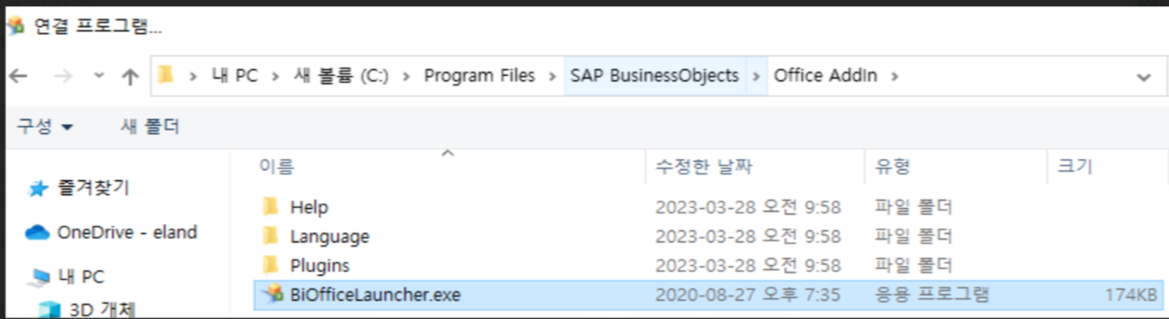Navigate to Program Files breadcrumb

click(479, 76)
